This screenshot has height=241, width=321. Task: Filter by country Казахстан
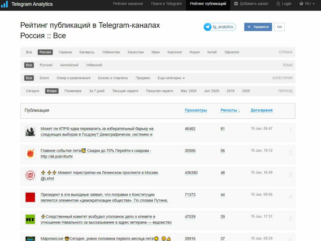click(x=136, y=52)
